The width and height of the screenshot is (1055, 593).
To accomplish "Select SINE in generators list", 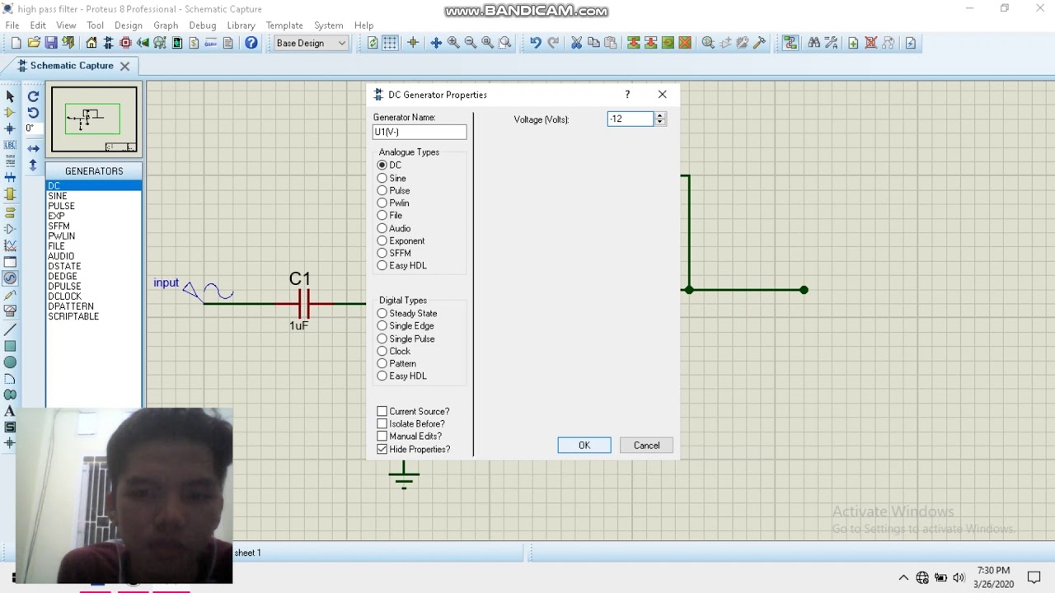I will click(x=93, y=196).
